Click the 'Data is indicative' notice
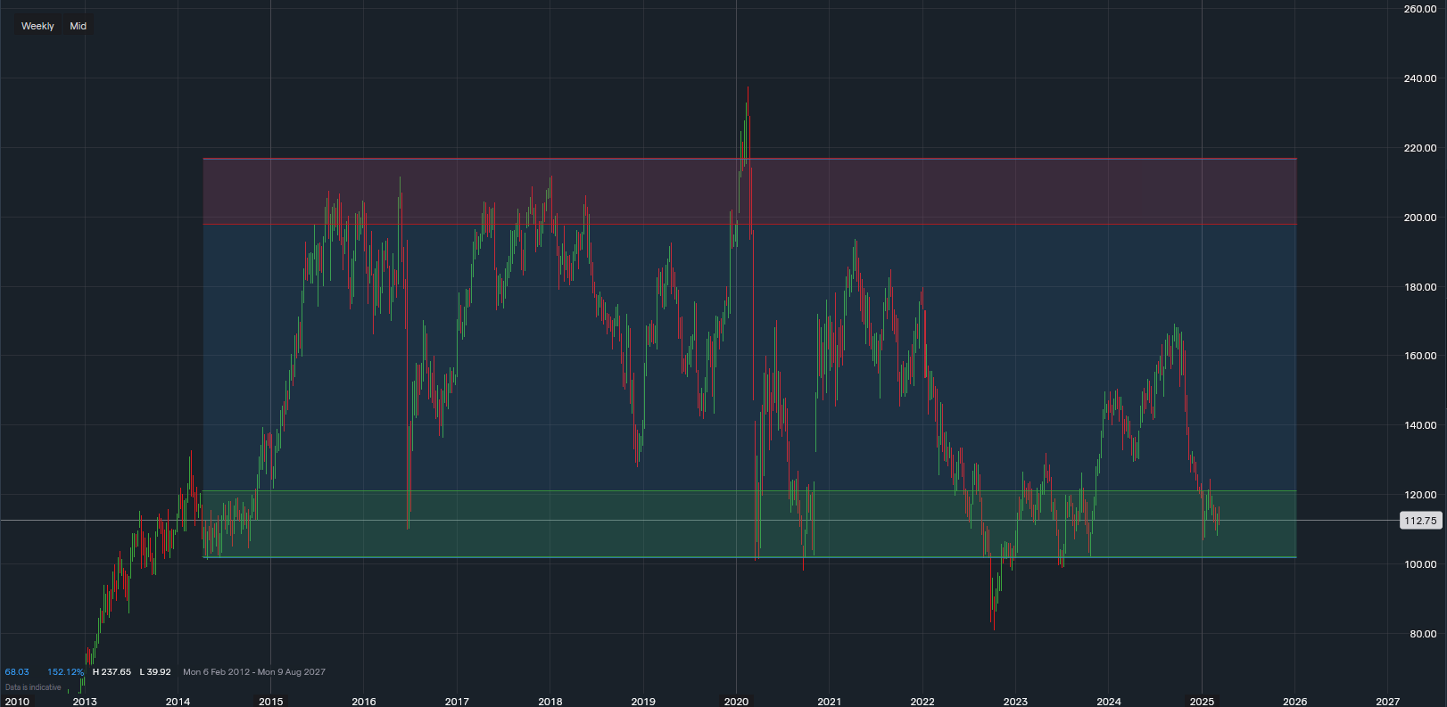This screenshot has height=707, width=1447. [x=33, y=687]
